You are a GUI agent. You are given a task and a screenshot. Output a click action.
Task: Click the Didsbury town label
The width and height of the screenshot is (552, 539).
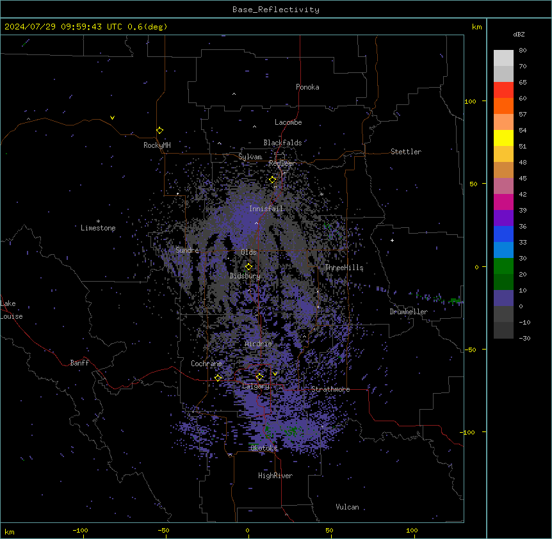tap(245, 276)
